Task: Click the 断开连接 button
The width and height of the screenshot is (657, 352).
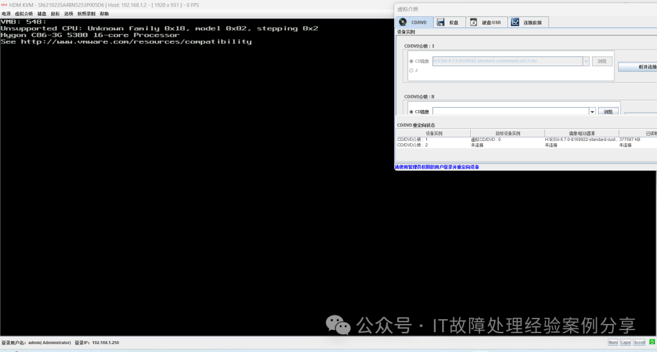Action: tap(638, 67)
